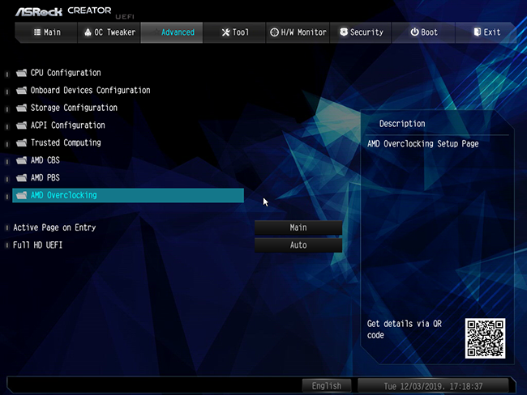Select the highlighted AMD Overclocking entry

(128, 195)
